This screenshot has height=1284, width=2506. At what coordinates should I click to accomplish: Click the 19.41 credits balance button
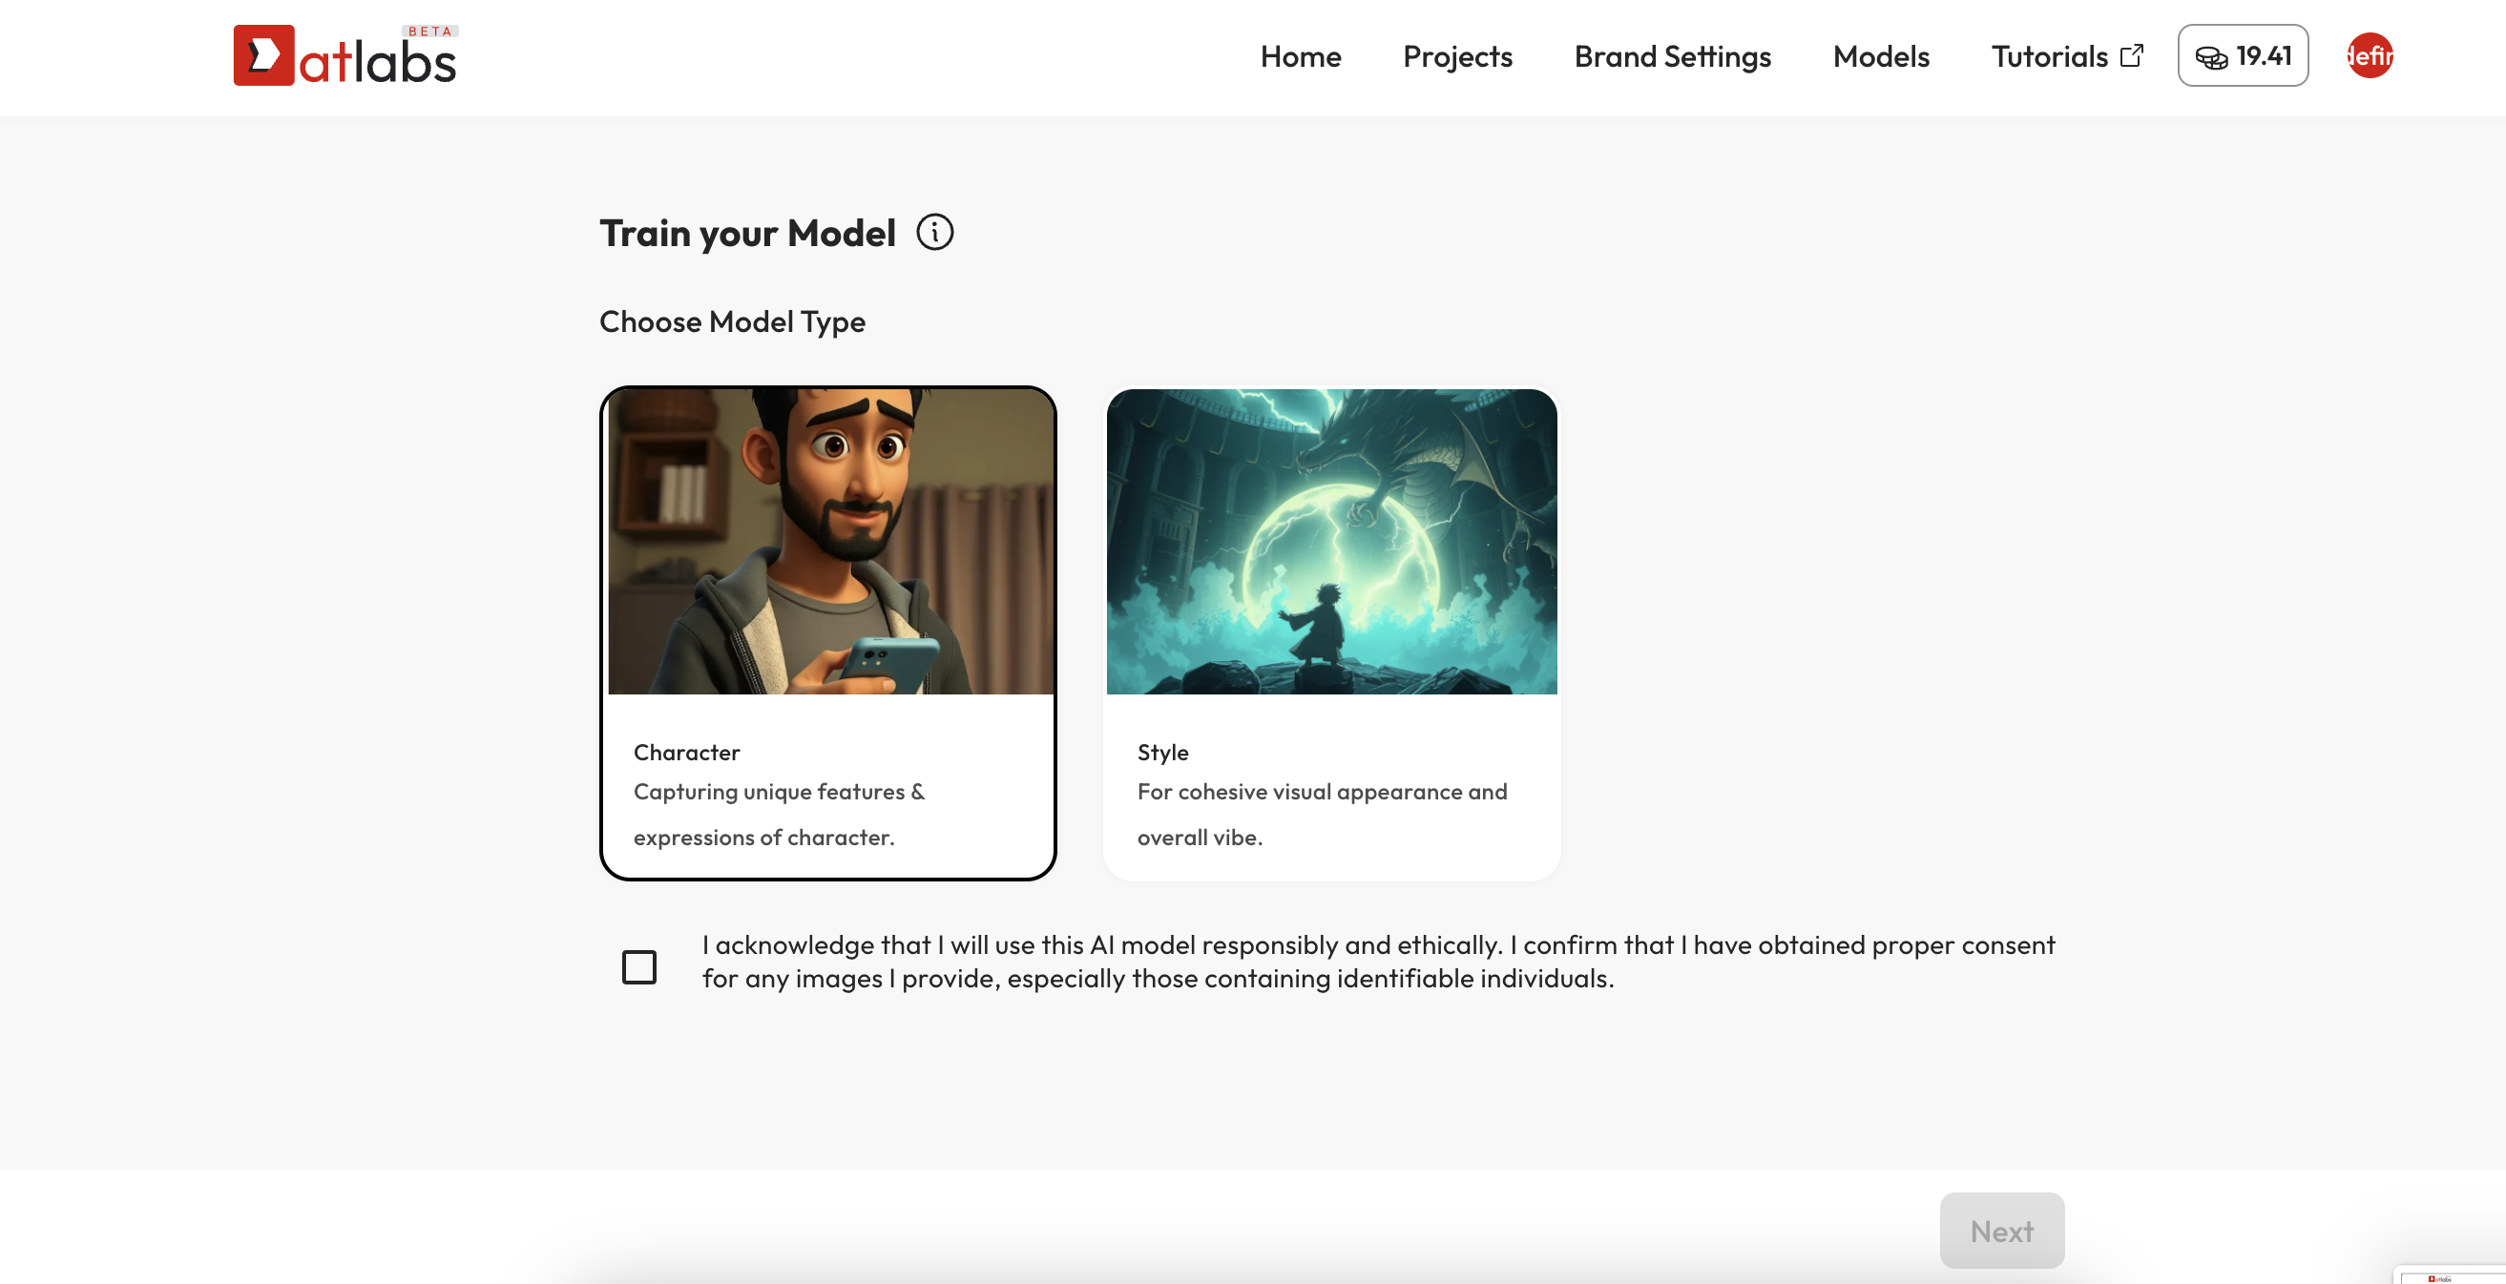click(2243, 55)
